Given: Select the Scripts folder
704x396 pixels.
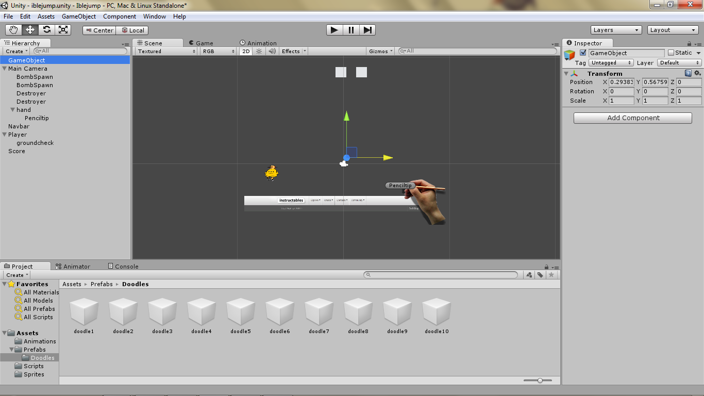Looking at the screenshot, I should coord(33,366).
